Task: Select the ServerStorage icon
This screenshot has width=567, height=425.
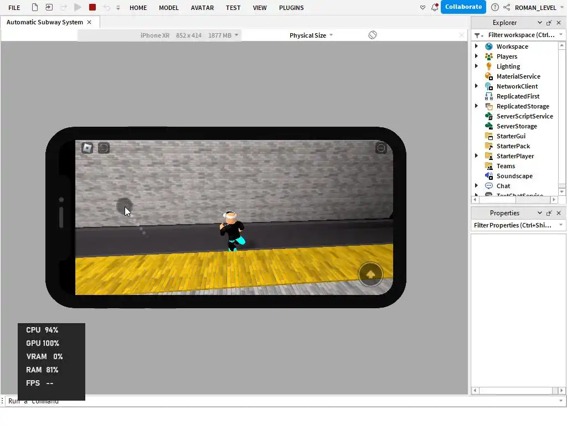Action: tap(489, 126)
